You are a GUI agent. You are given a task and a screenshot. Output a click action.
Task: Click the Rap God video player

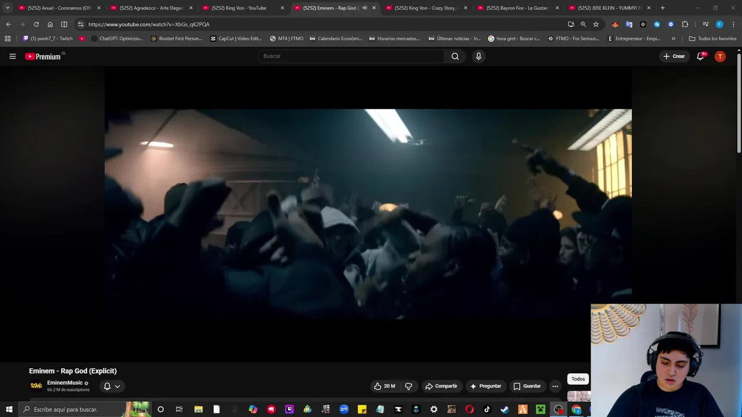(x=368, y=214)
